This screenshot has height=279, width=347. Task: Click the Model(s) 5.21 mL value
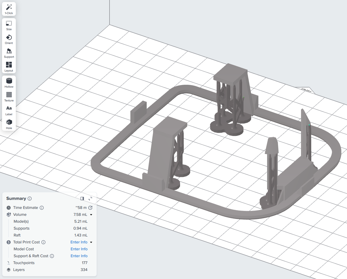point(81,222)
